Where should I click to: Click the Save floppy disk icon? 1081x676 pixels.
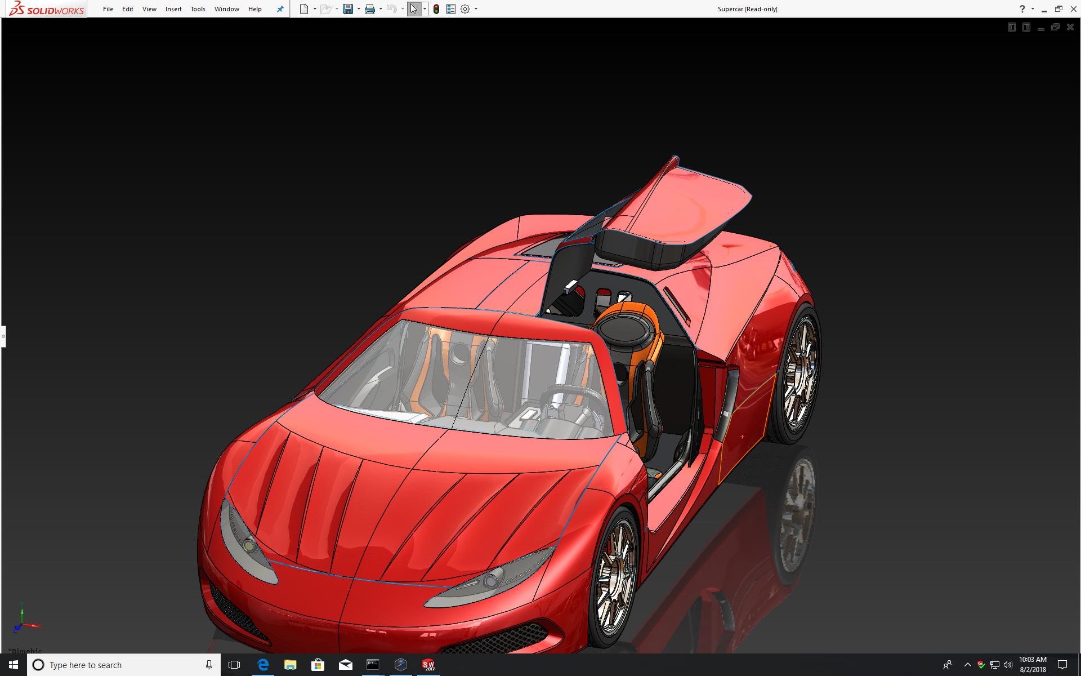[x=348, y=9]
